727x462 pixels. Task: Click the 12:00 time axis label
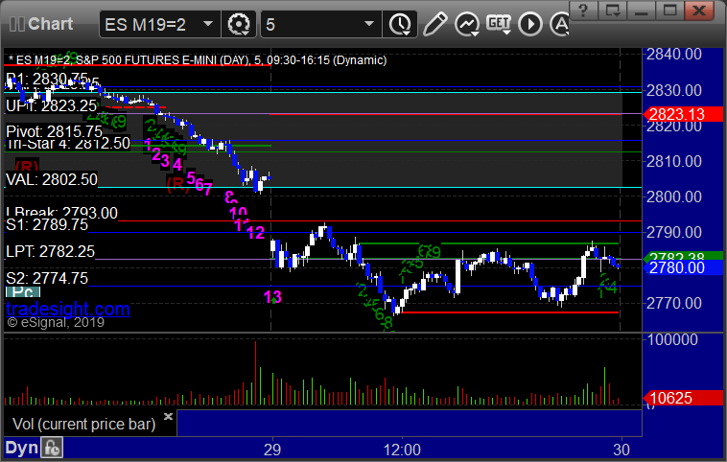401,448
